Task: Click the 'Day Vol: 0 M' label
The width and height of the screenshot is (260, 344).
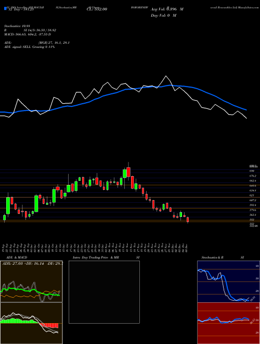Action: click(163, 15)
